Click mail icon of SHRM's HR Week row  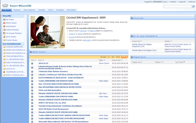pos(32,103)
